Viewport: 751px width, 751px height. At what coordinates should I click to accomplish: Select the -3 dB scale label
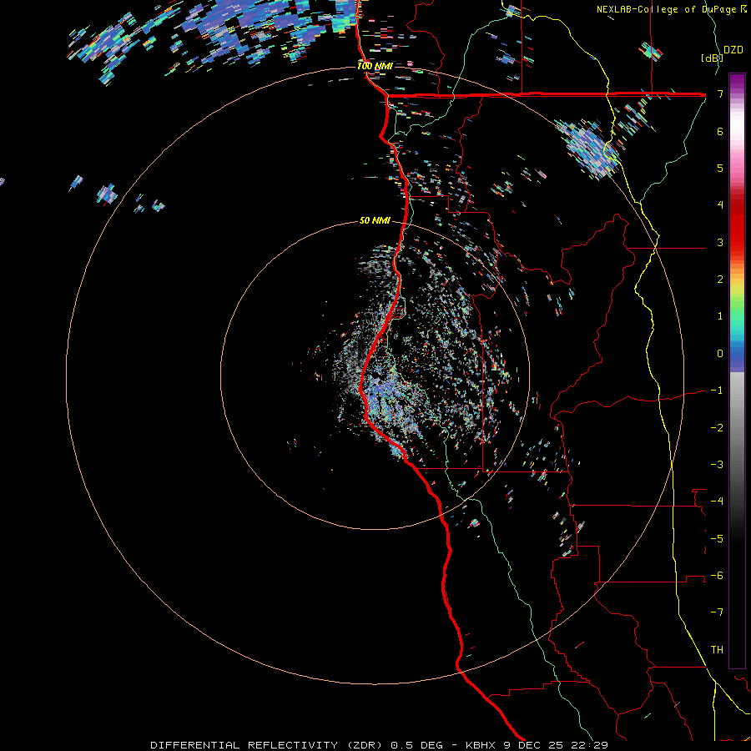717,465
